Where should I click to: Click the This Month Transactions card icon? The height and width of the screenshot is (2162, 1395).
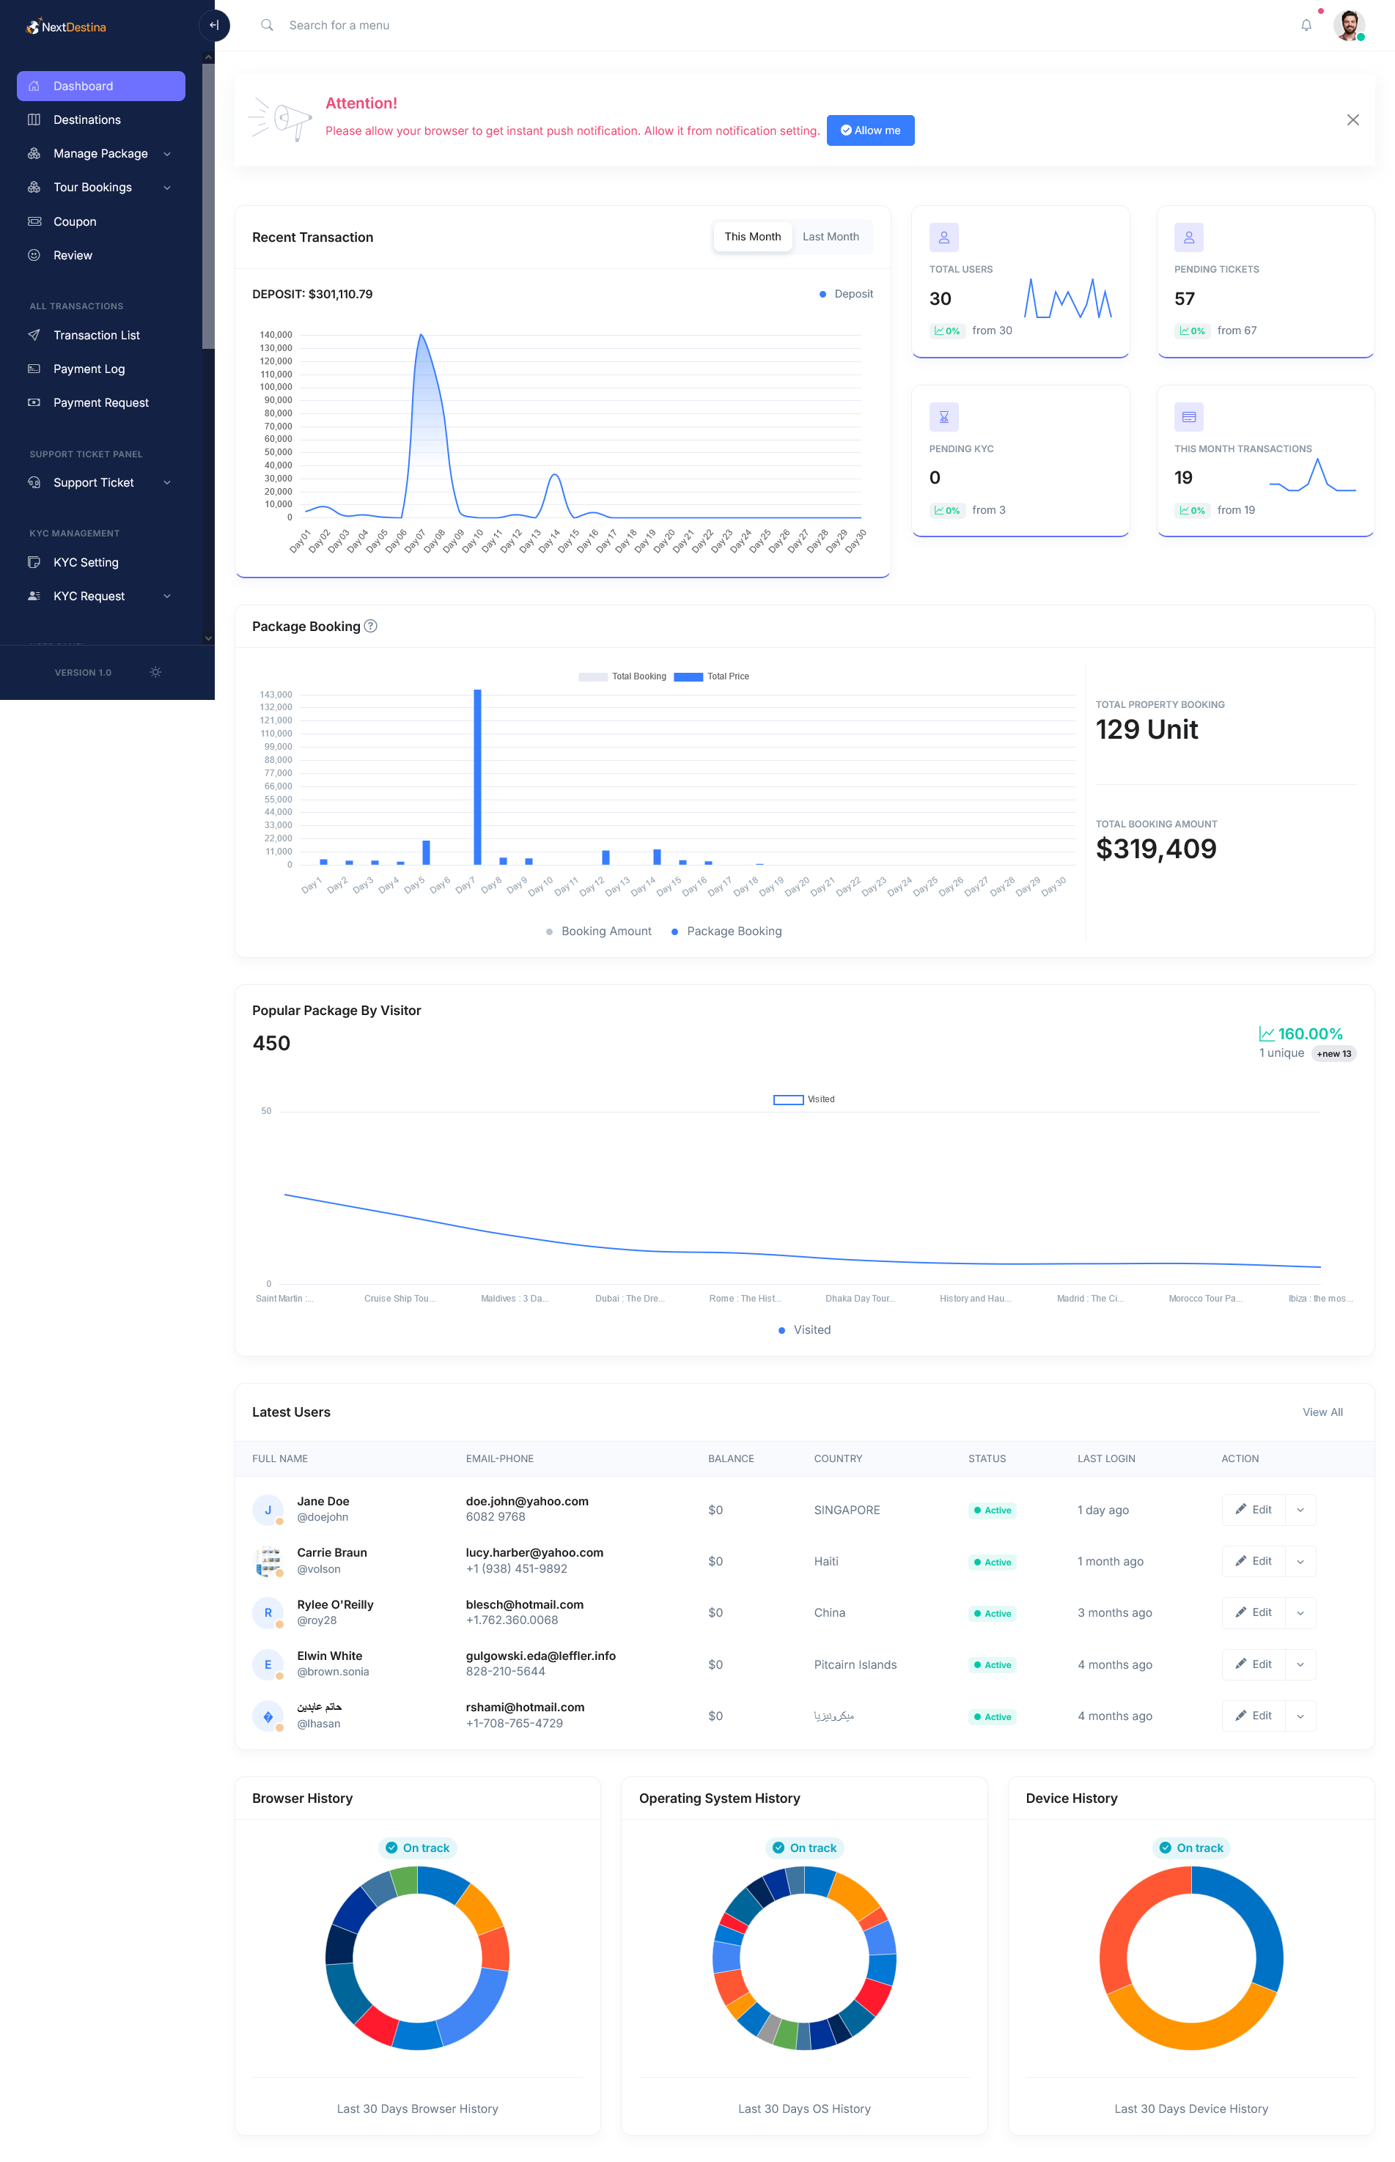pyautogui.click(x=1188, y=417)
